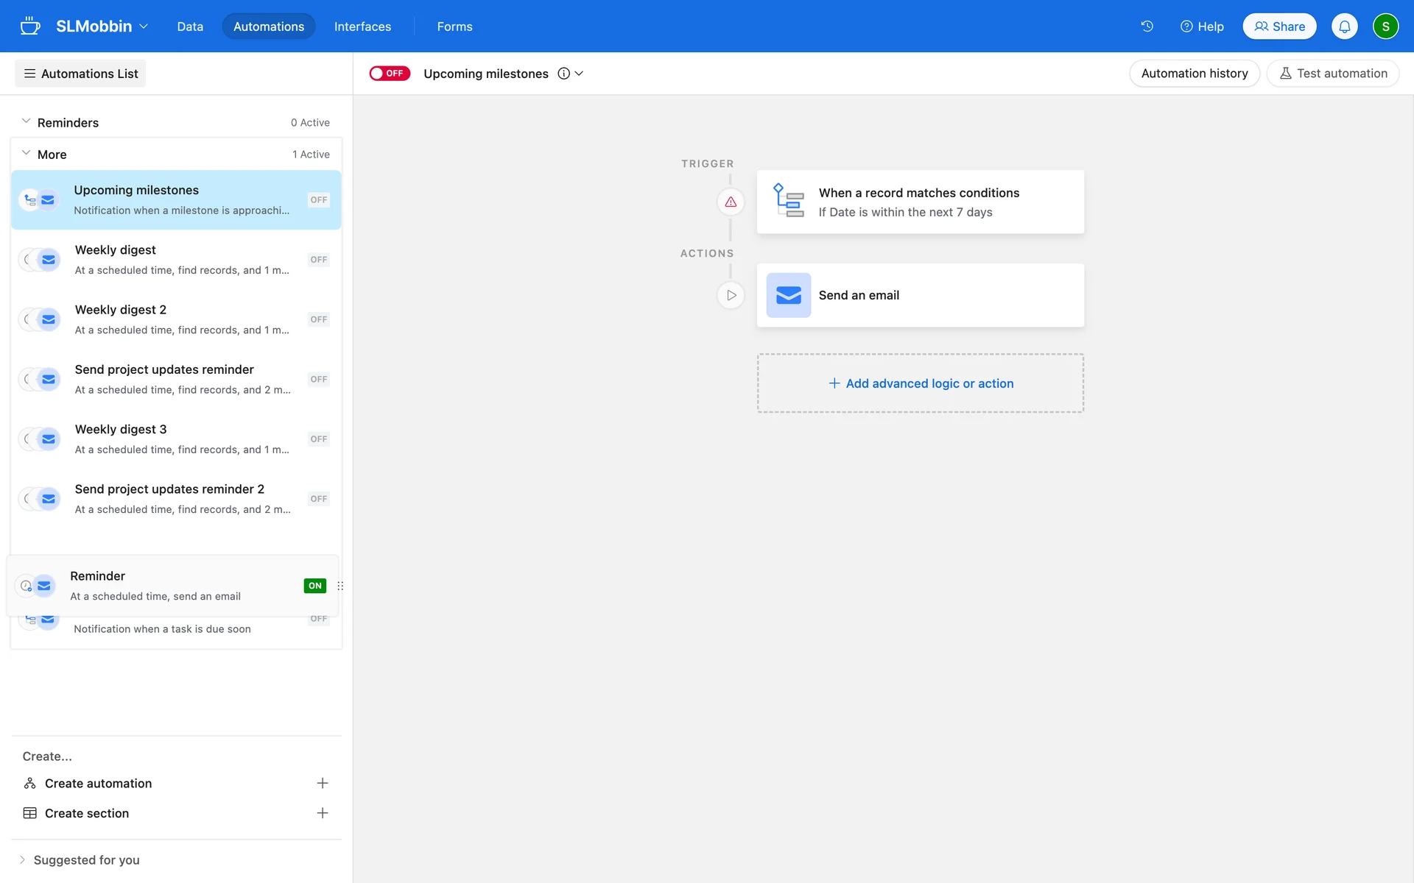Screen dimensions: 1414x883
Task: Expand Suggested for you section
Action: 22,859
